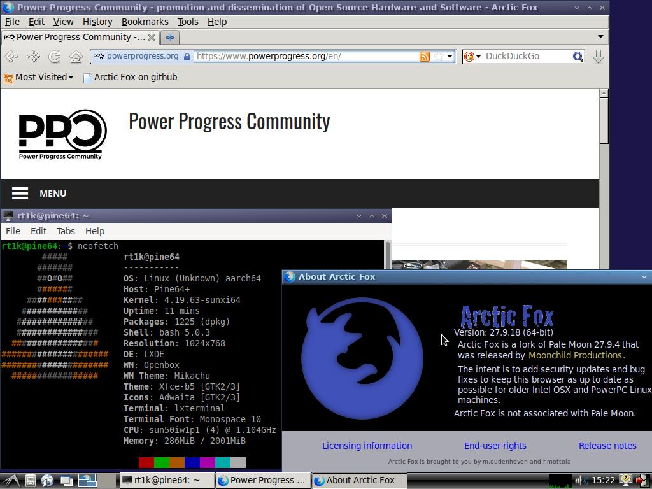Click the hamburger MENU icon on the website
The height and width of the screenshot is (489, 652).
coord(20,194)
